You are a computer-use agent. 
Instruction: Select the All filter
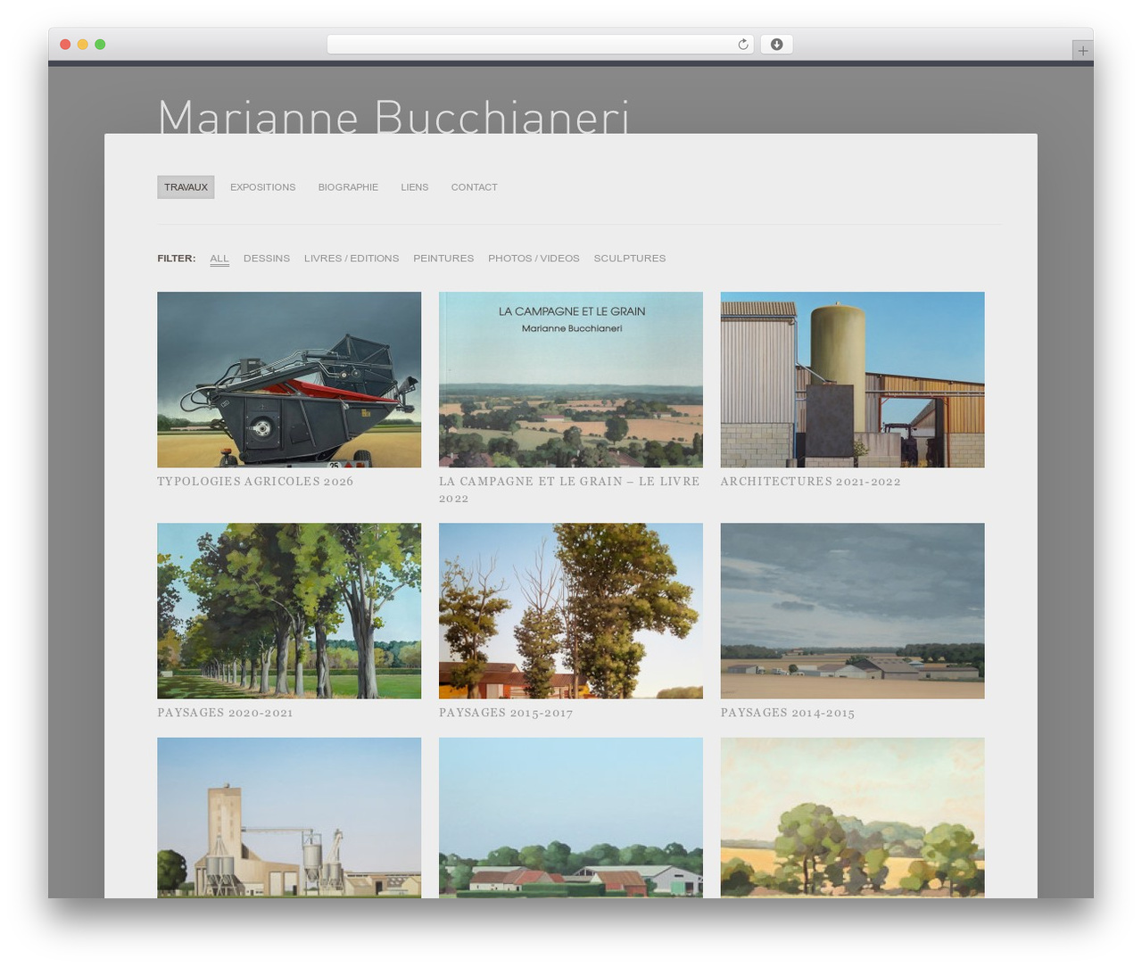(219, 259)
